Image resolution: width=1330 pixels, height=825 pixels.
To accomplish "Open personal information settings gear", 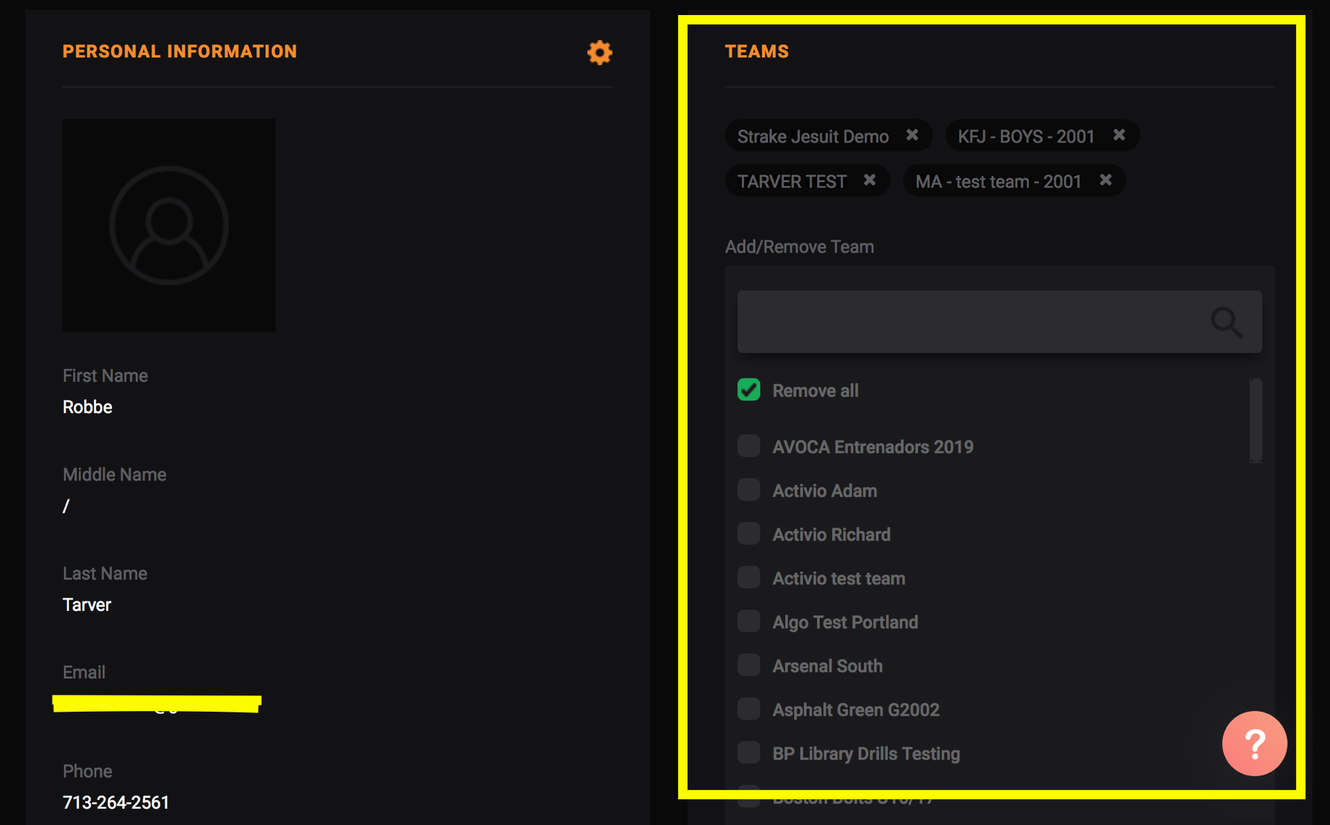I will [x=600, y=52].
